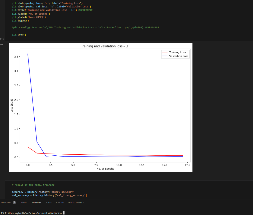The width and height of the screenshot is (253, 215).
Task: Click the loss plot output image
Action: tap(100, 107)
